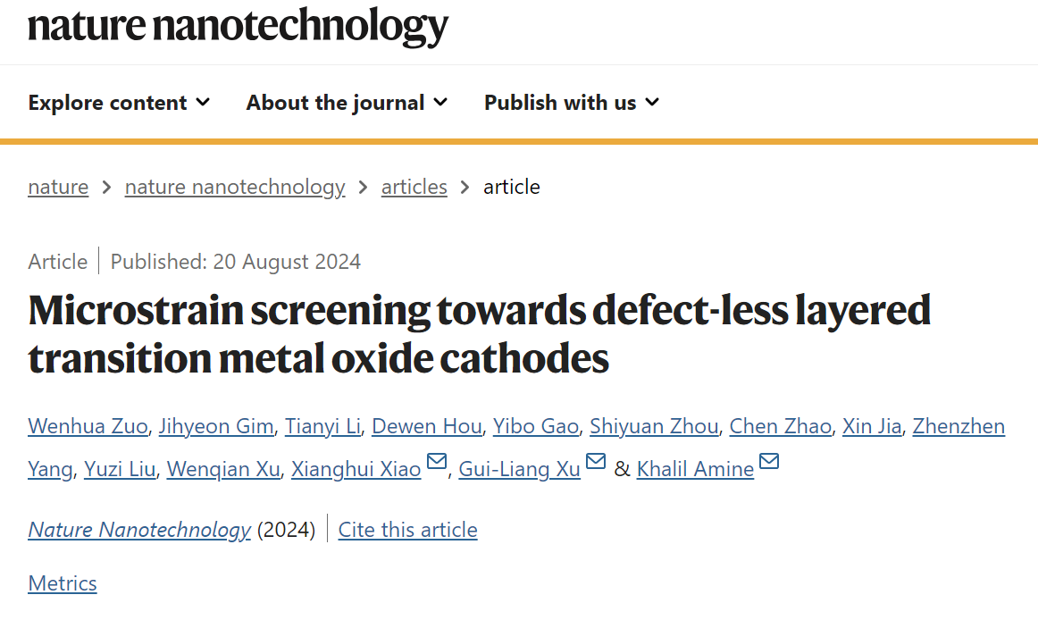Select author Khalil Amine's name
This screenshot has height=620, width=1038.
pos(695,469)
